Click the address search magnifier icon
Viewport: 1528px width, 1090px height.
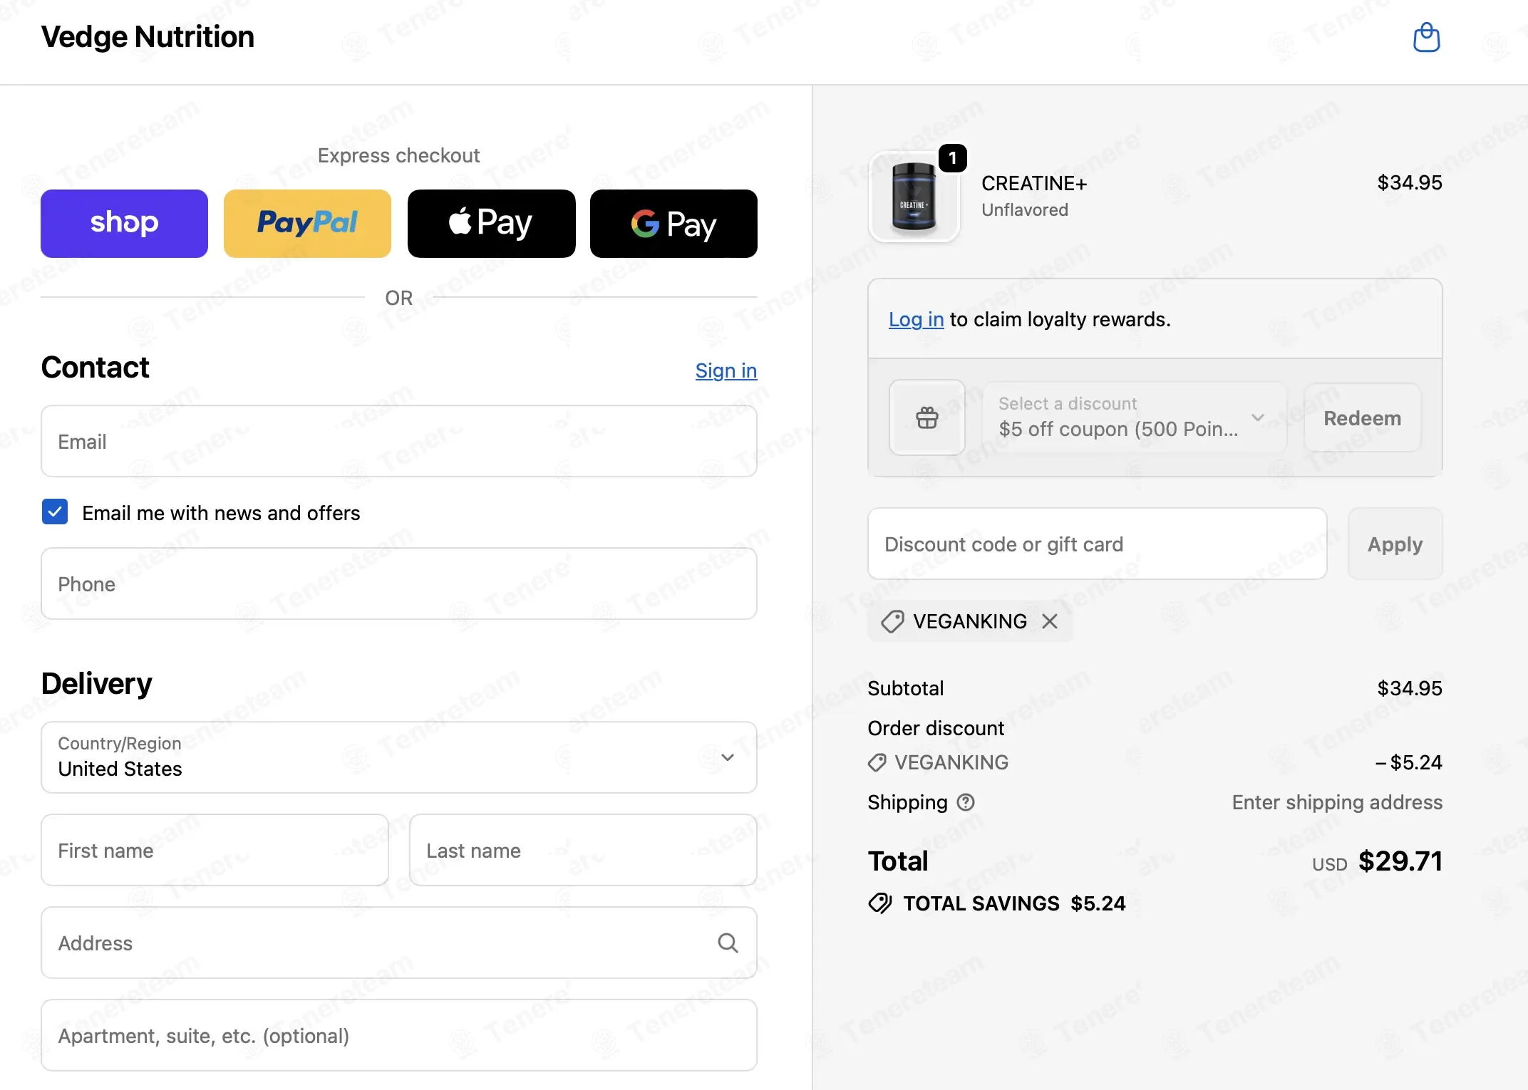click(727, 943)
